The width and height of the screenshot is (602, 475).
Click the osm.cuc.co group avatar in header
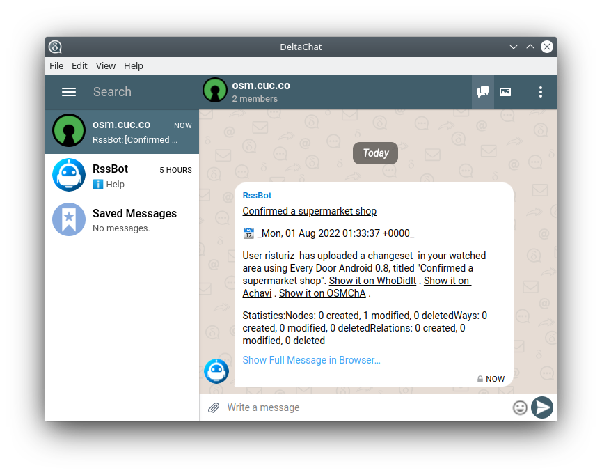point(215,91)
